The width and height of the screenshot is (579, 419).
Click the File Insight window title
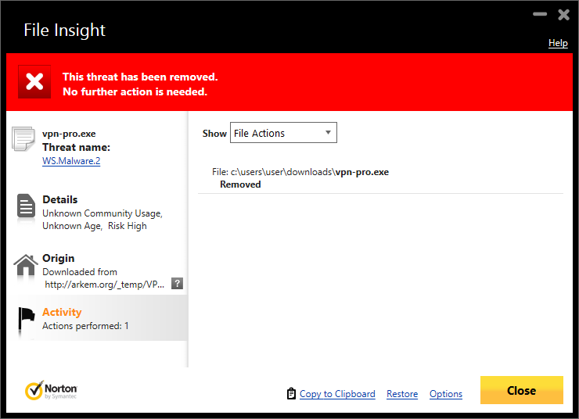click(x=65, y=30)
